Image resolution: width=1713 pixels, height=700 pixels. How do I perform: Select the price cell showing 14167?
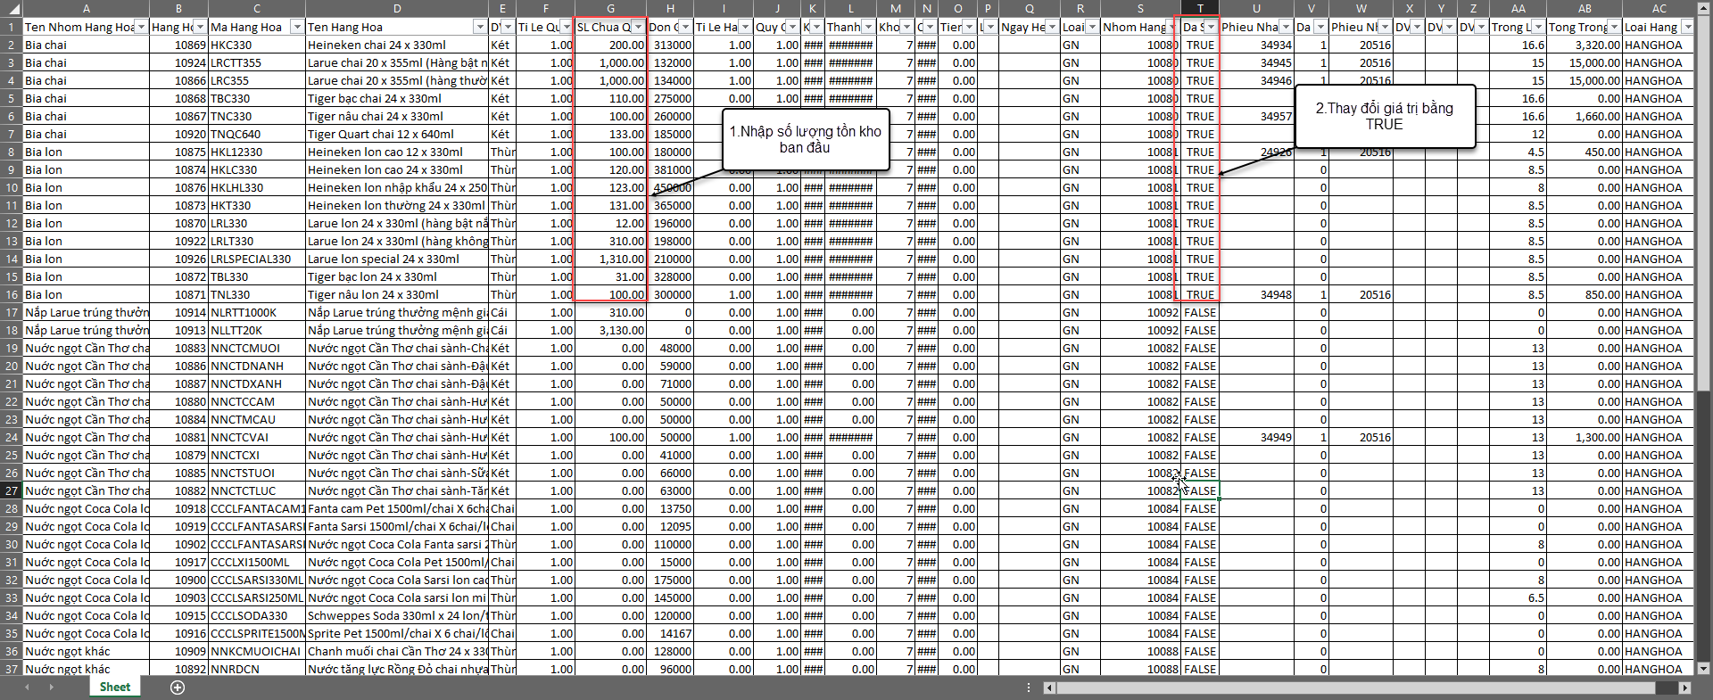[x=670, y=633]
